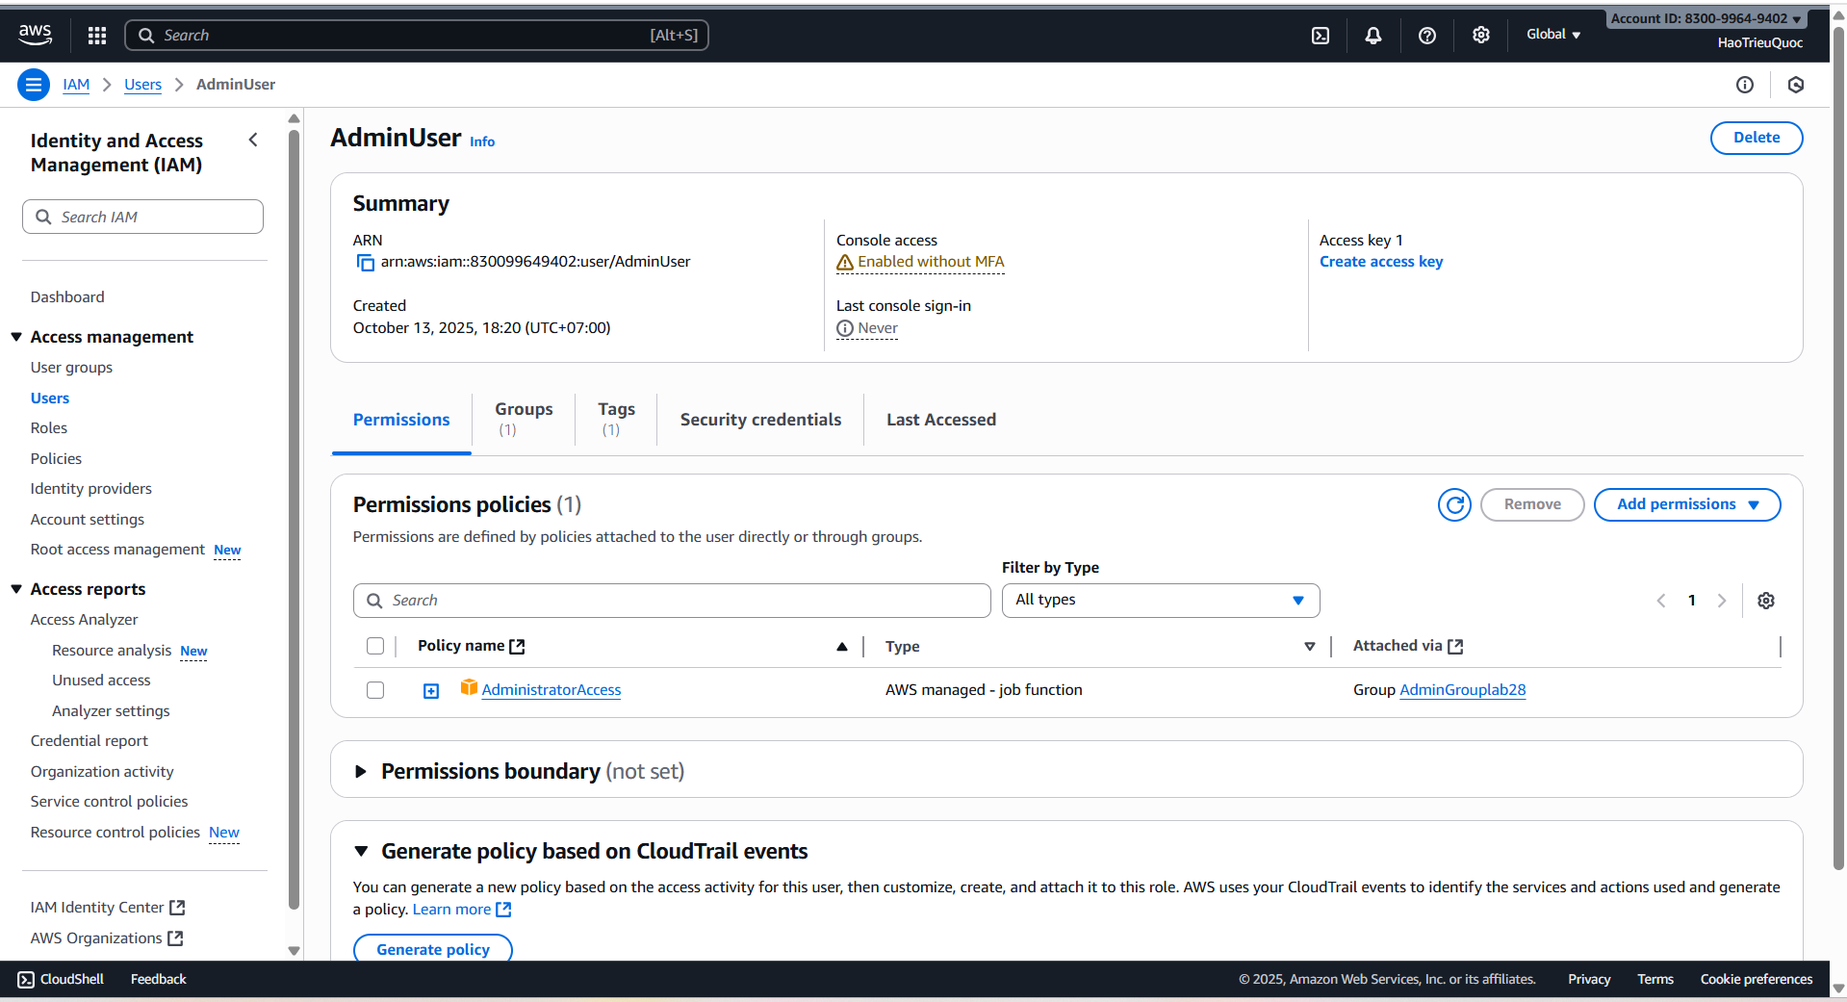Screen dimensions: 1847x1002
Task: Collapse the IAM side navigation panel
Action: point(253,141)
